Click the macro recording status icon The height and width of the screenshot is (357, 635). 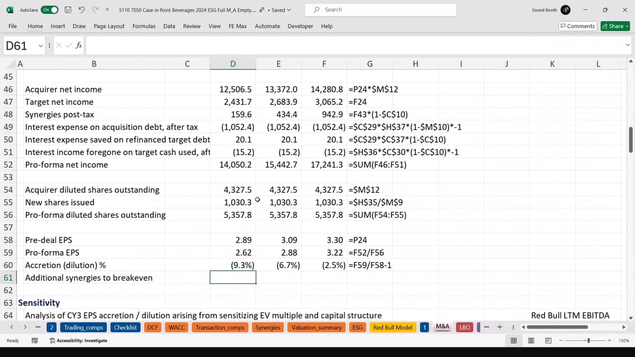(x=34, y=341)
